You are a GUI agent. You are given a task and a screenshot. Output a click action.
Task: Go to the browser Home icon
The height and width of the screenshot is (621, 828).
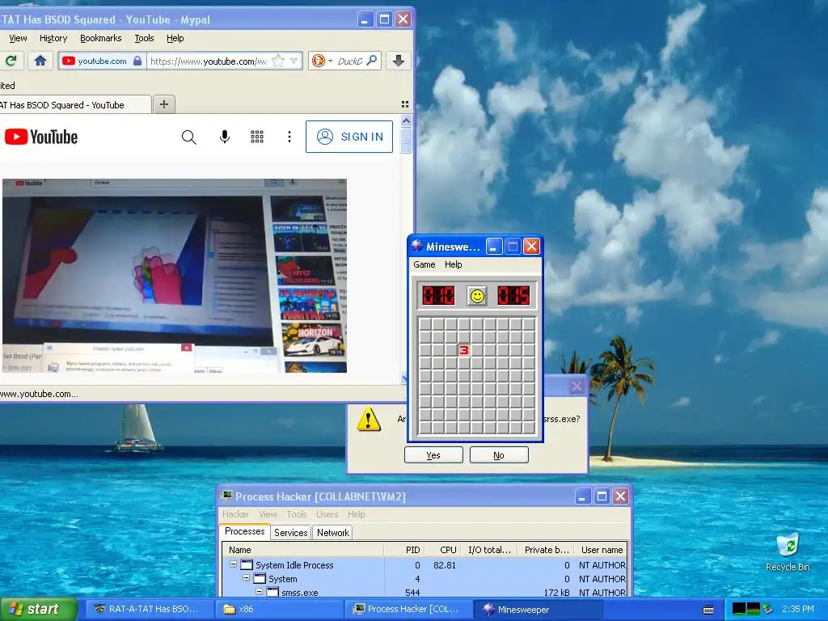[40, 61]
